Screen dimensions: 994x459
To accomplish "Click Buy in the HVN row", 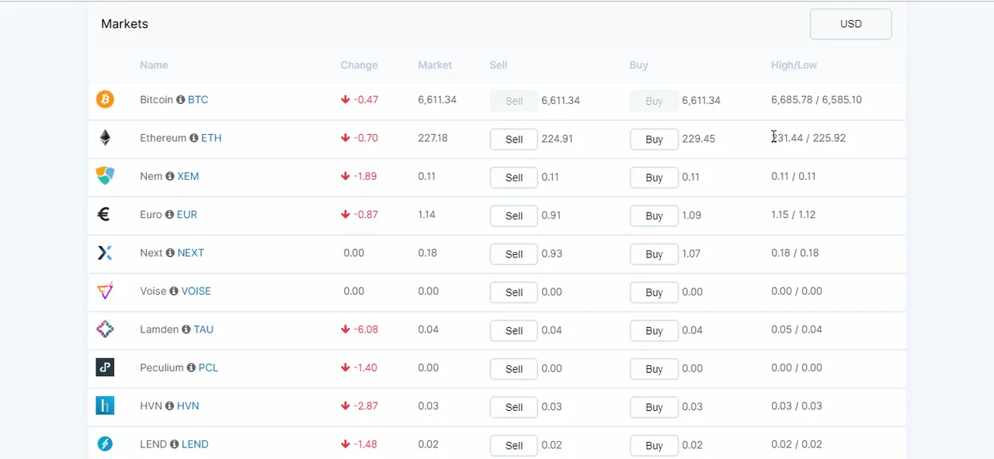I will [x=654, y=407].
